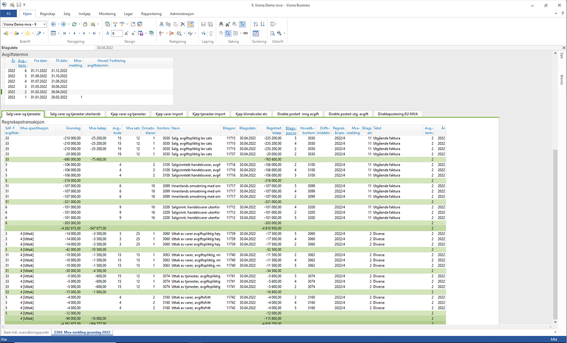The width and height of the screenshot is (567, 343).
Task: Switch to the Regnskap ribbon tab
Action: [47, 14]
